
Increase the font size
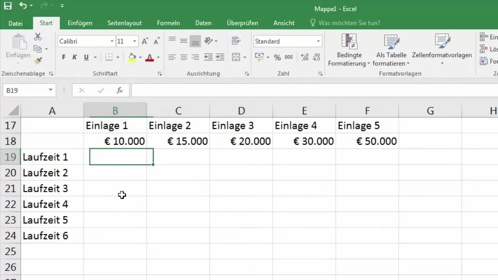click(x=145, y=41)
